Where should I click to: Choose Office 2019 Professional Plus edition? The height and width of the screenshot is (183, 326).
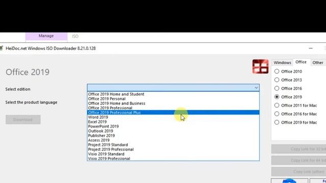click(x=173, y=112)
